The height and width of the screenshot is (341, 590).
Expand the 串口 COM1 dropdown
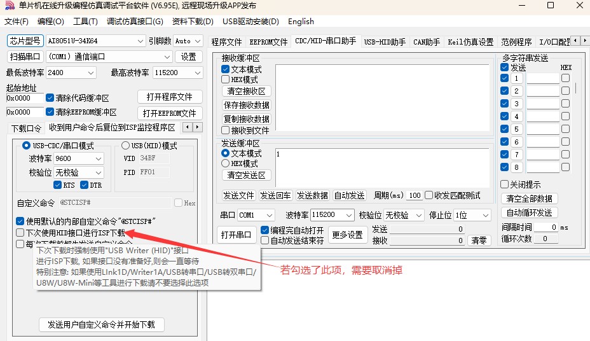(270, 215)
